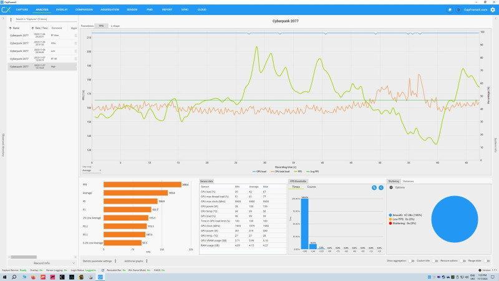Check aggregation box for RT Off capture
The image size is (499, 281).
[x=75, y=59]
